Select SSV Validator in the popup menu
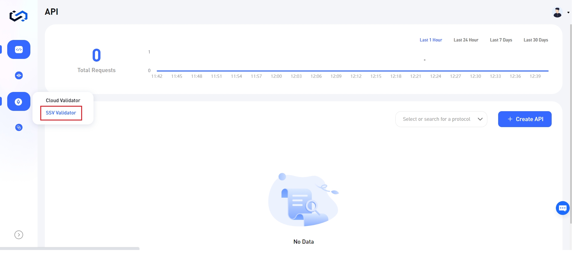Viewport: 573px width, 256px height. click(x=61, y=113)
